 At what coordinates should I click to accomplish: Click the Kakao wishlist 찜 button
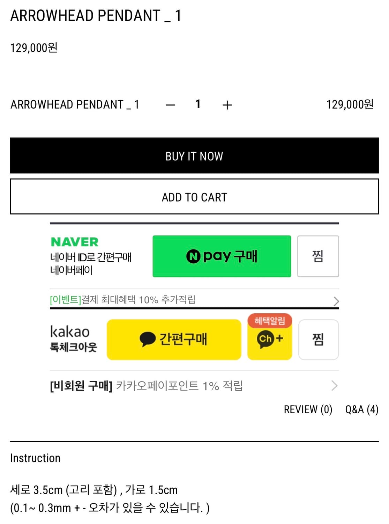pyautogui.click(x=318, y=339)
